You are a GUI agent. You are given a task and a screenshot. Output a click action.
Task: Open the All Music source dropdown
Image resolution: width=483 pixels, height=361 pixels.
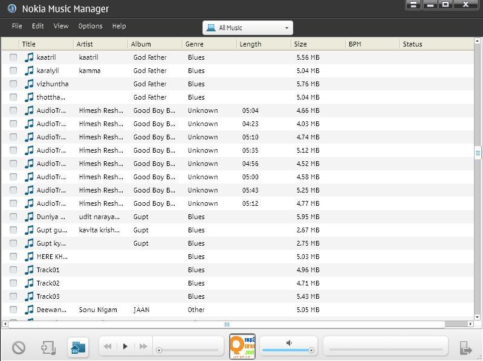coord(248,28)
